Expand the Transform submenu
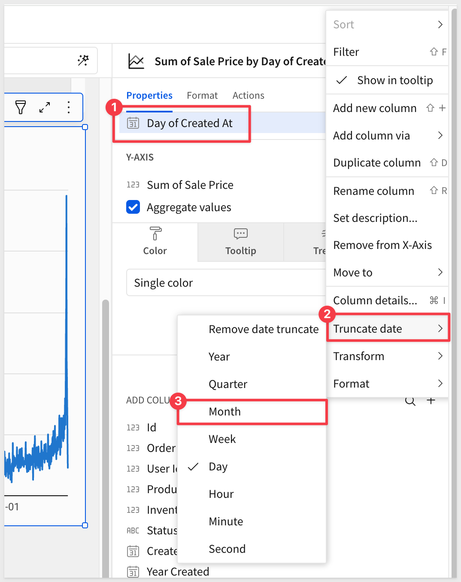This screenshot has width=461, height=582. (x=387, y=356)
